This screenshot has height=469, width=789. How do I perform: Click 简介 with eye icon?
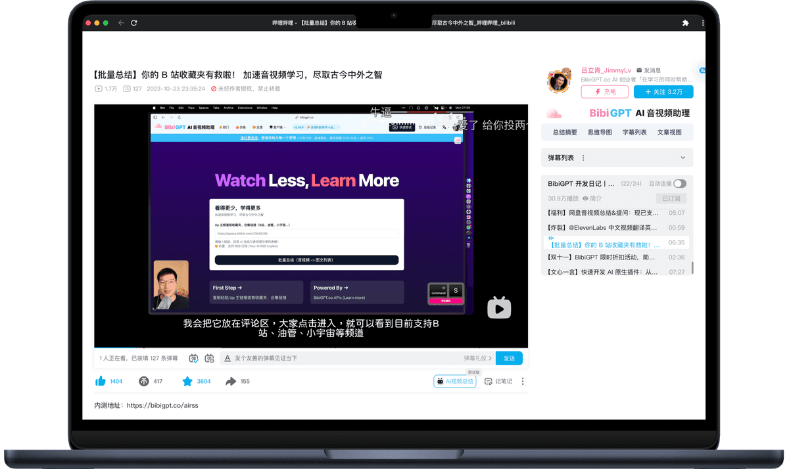click(x=592, y=198)
